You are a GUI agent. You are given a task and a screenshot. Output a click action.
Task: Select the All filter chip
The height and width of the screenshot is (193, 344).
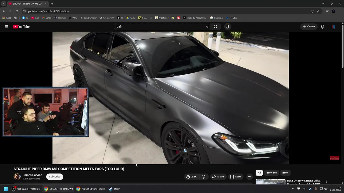click(x=259, y=173)
